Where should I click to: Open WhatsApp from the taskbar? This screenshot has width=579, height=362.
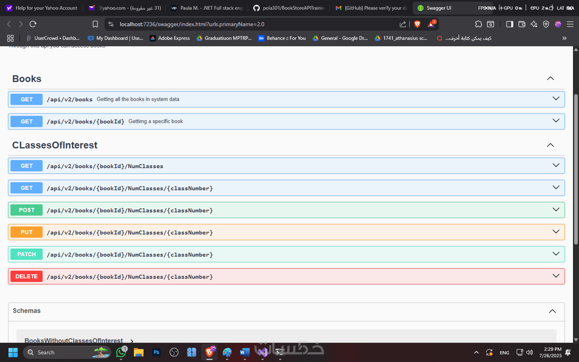(x=121, y=352)
